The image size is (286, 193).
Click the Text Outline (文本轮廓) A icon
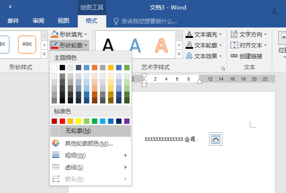pyautogui.click(x=189, y=45)
